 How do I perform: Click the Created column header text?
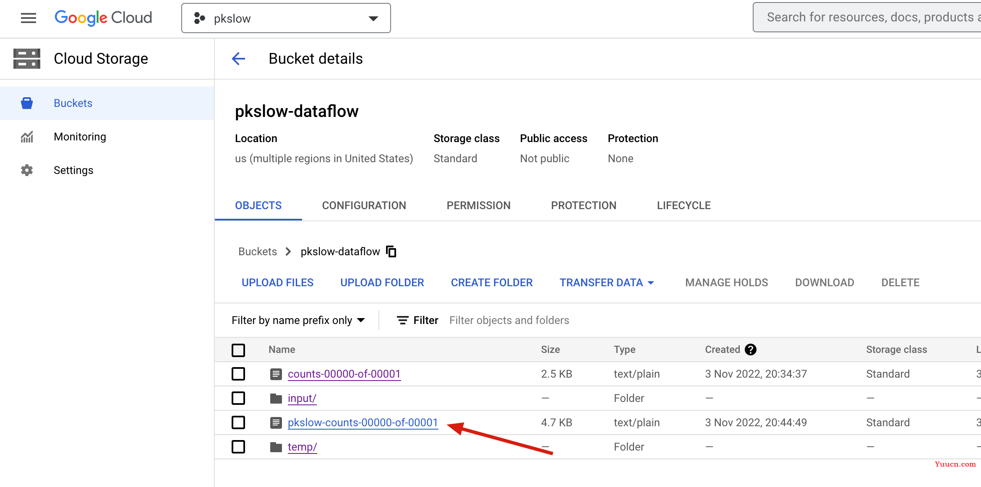[723, 350]
